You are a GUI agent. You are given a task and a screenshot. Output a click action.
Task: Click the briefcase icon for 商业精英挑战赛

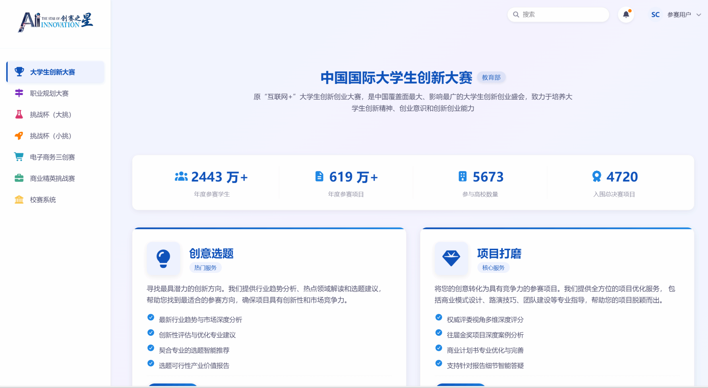point(19,178)
